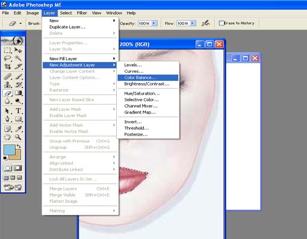Expand the New submenu in Layer menu

(81, 20)
